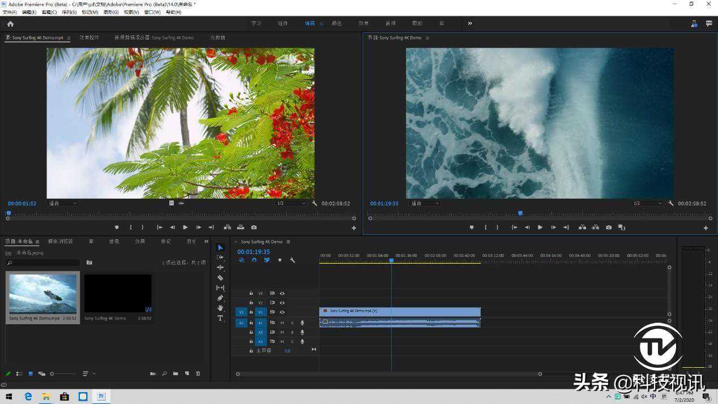The width and height of the screenshot is (718, 404).
Task: Mute audio track A1 with M button
Action: pyautogui.click(x=282, y=323)
